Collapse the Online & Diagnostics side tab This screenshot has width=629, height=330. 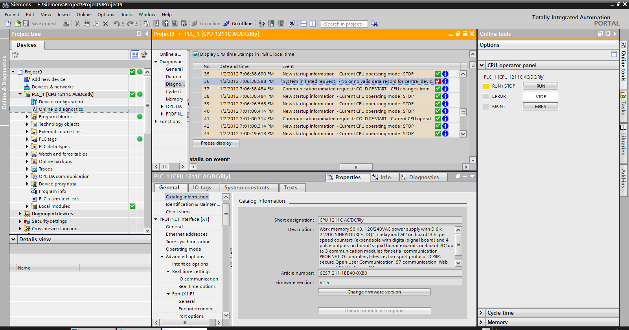click(x=4, y=82)
